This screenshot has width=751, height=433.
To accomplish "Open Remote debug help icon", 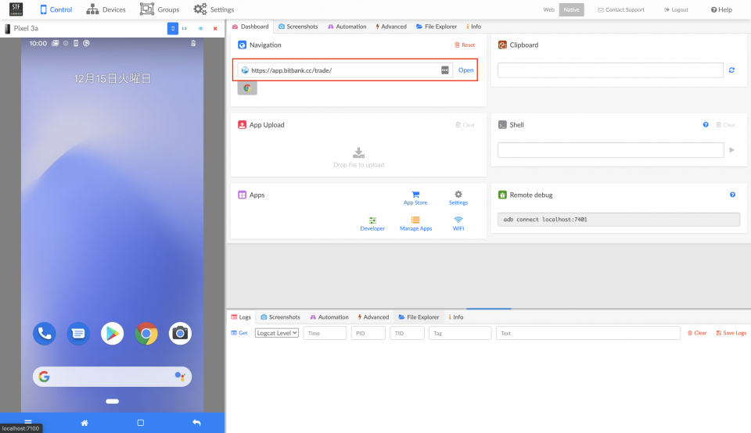I will [732, 195].
